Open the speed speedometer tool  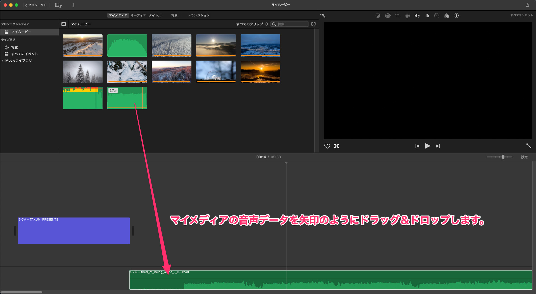tap(437, 16)
